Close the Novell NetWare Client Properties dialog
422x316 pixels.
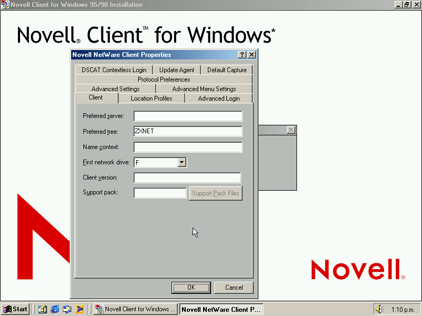[252, 55]
